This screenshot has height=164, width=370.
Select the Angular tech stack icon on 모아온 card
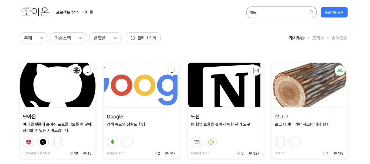point(28,142)
